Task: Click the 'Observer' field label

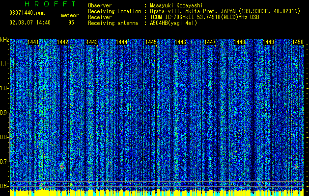Action: pos(100,5)
